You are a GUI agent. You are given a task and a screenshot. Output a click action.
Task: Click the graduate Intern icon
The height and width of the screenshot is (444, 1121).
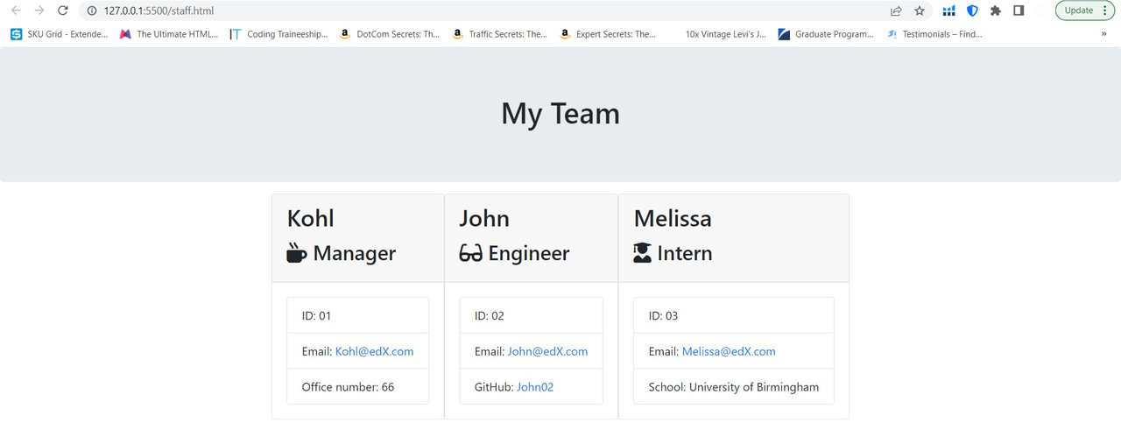643,253
